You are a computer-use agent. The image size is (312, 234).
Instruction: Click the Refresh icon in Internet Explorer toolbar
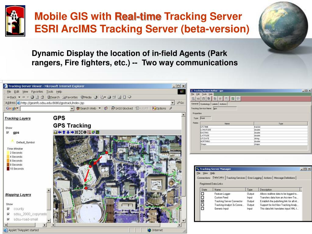click(37, 97)
